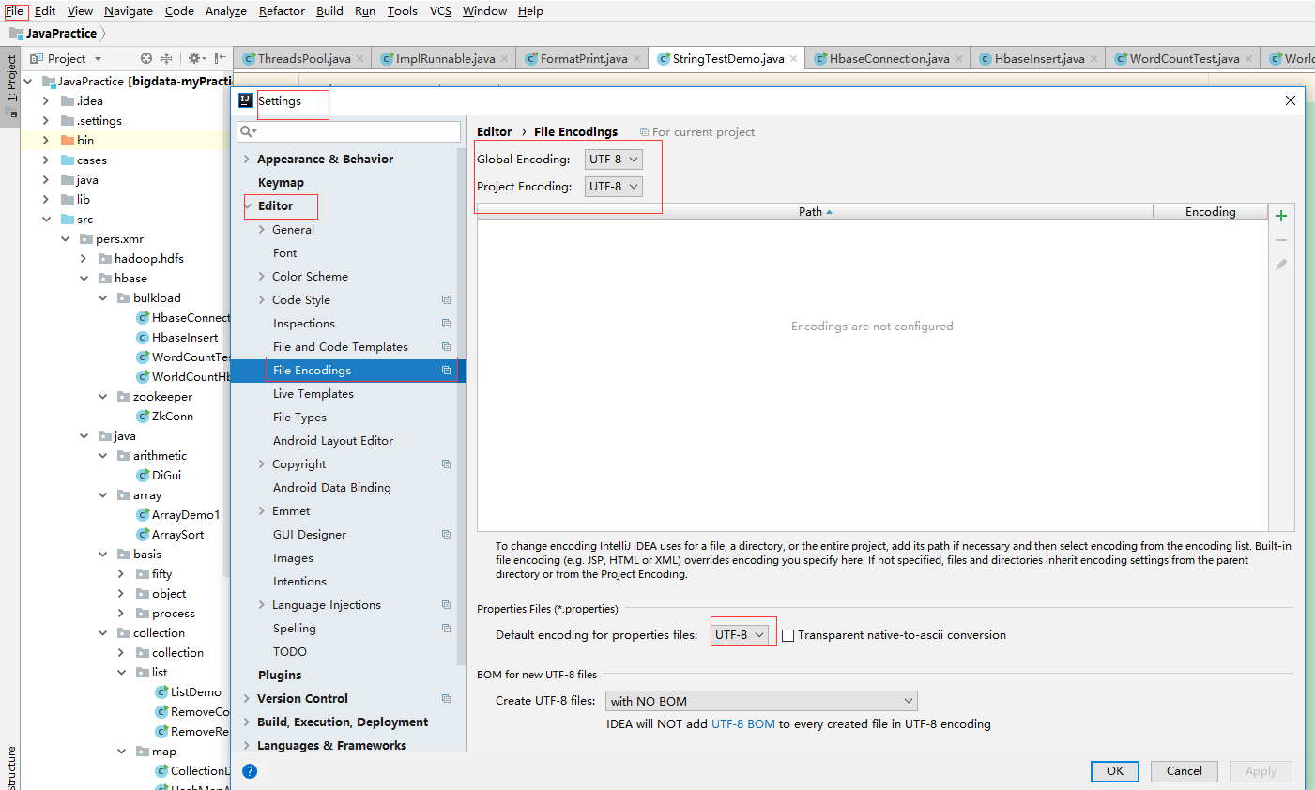Click the Apply button in Settings
This screenshot has width=1315, height=790.
pyautogui.click(x=1261, y=771)
